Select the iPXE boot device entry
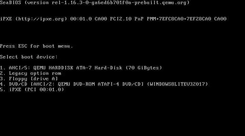The width and height of the screenshot is (245, 136). [32, 89]
